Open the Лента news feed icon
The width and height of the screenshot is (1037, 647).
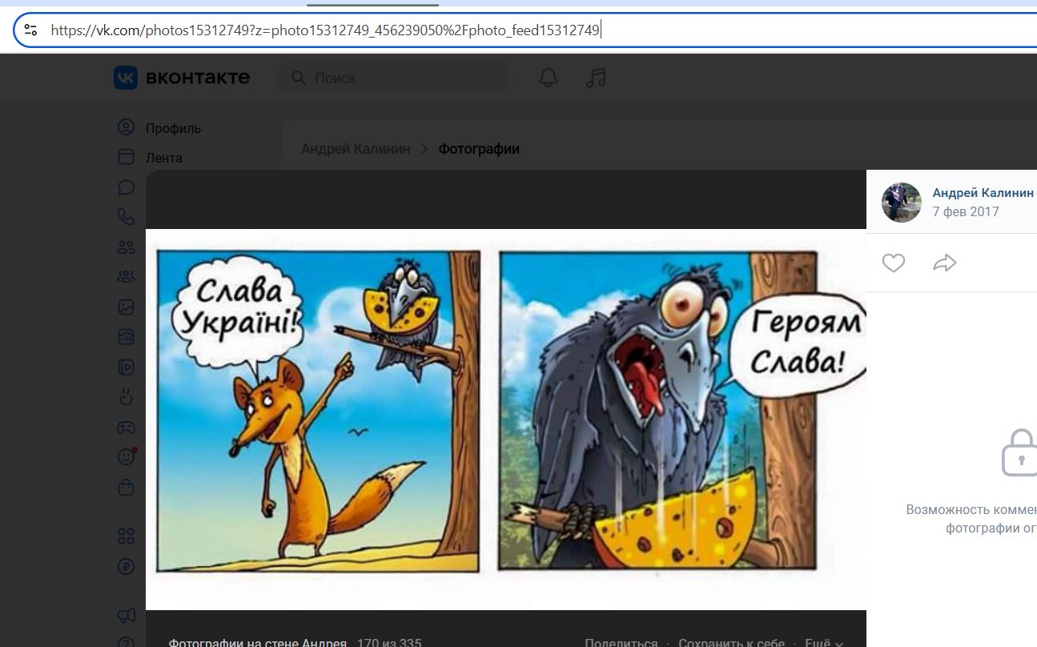126,157
